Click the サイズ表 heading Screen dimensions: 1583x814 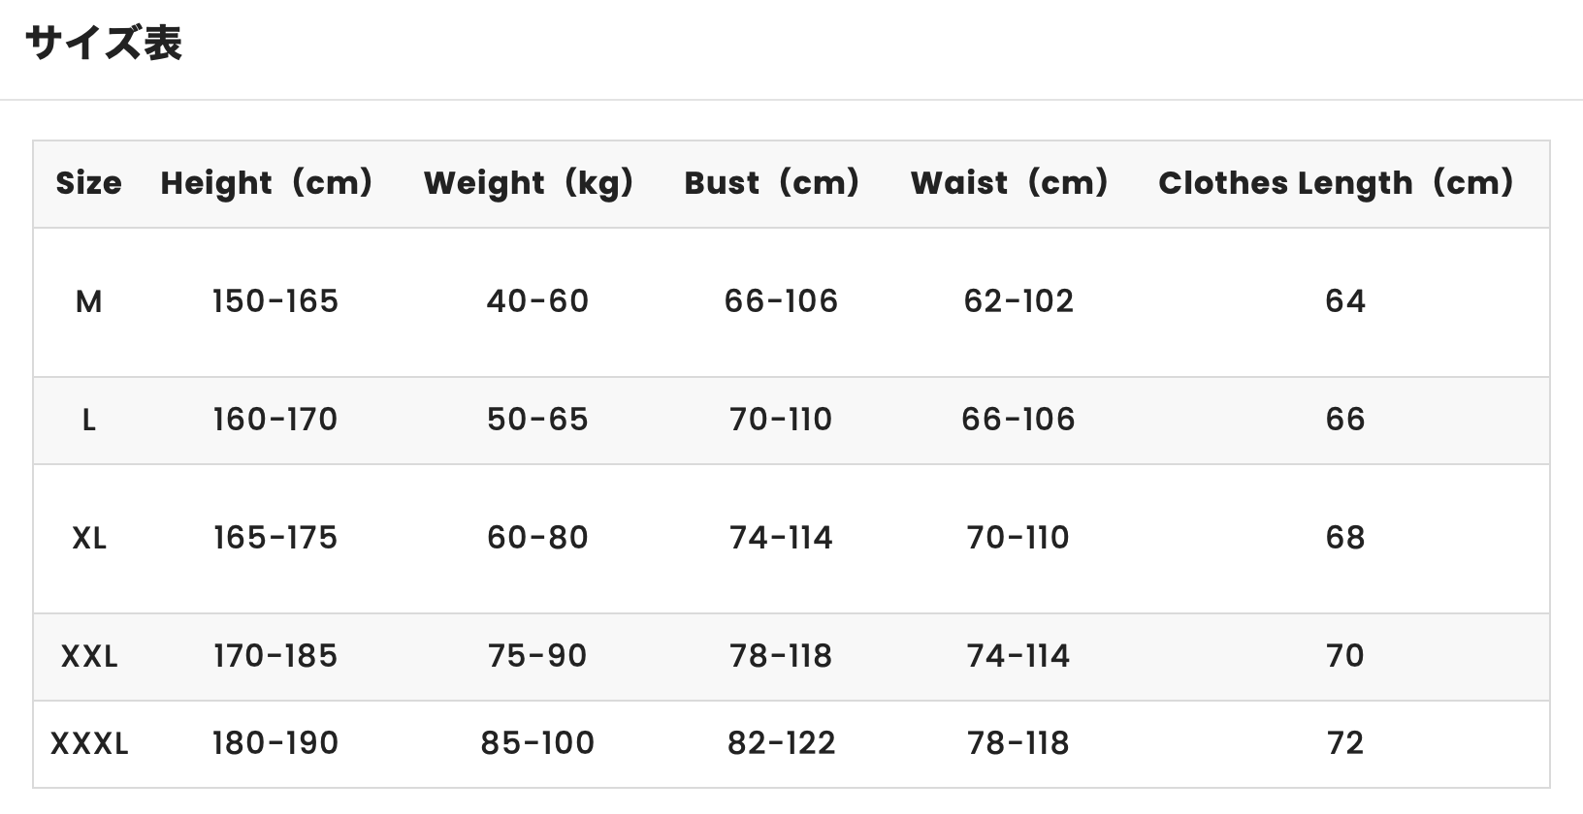(104, 44)
